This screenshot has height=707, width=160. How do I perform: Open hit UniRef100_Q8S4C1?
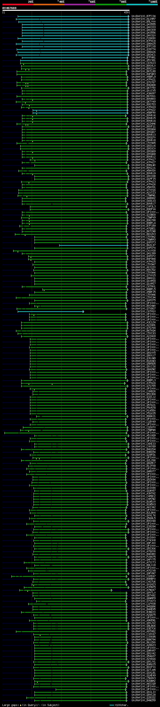pyautogui.click(x=143, y=55)
